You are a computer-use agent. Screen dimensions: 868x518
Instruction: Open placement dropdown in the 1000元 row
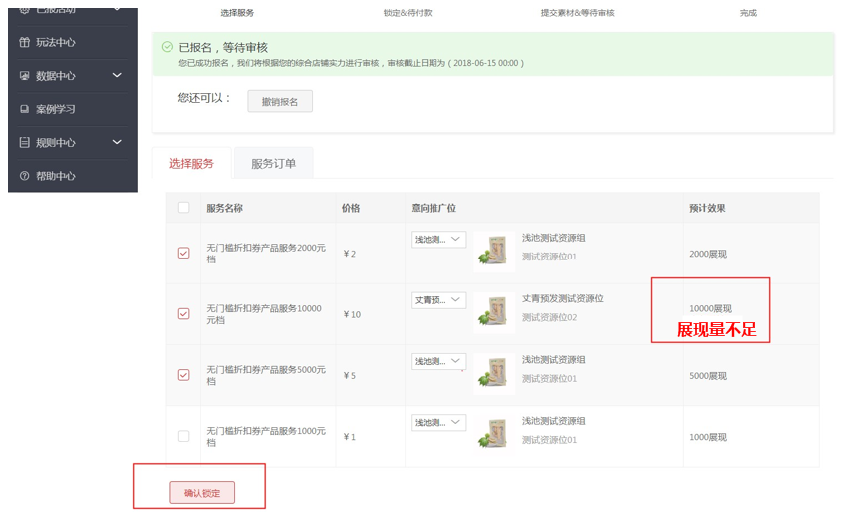[438, 422]
